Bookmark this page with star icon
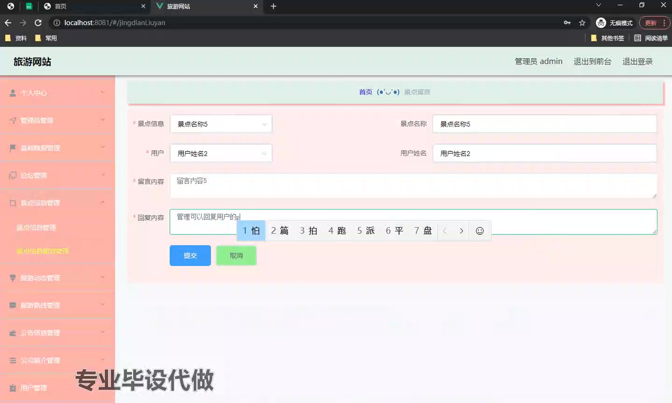The height and width of the screenshot is (403, 672). 582,22
